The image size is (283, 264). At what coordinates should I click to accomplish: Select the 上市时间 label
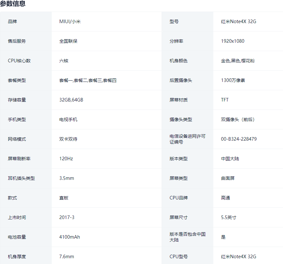(x=17, y=217)
